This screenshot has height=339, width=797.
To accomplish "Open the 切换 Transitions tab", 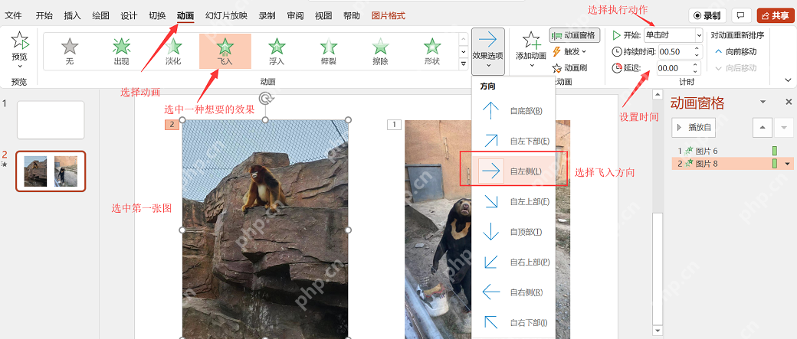I will pos(157,16).
